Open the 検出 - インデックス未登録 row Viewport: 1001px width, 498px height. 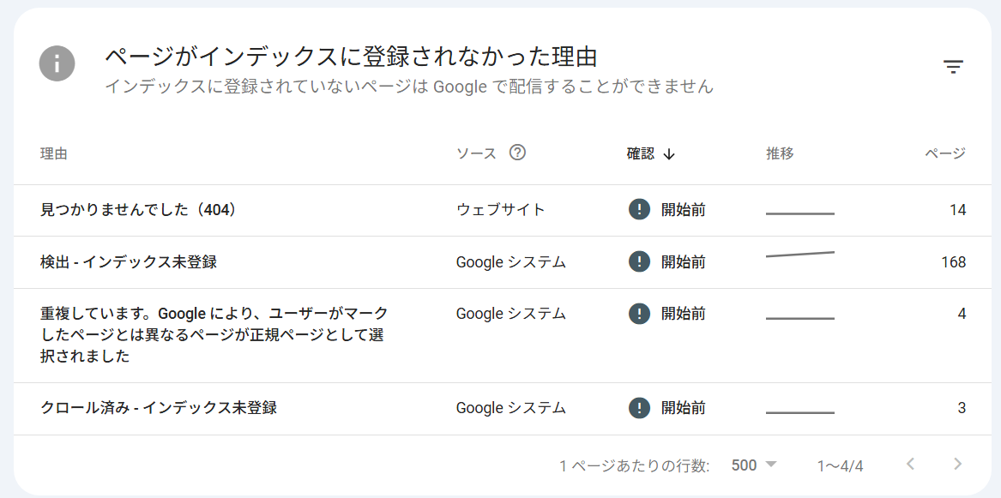click(x=129, y=262)
